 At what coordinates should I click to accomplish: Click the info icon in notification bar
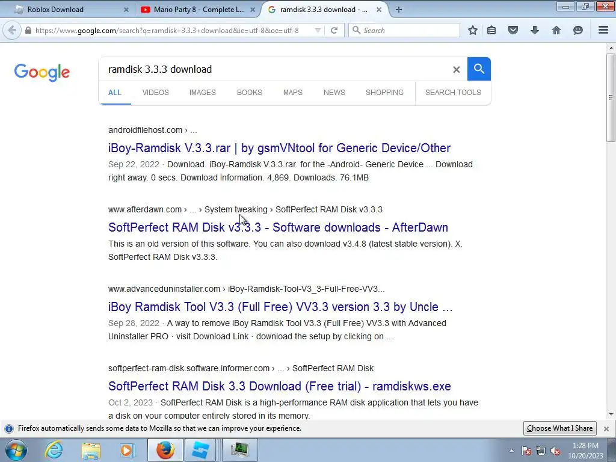coord(8,428)
